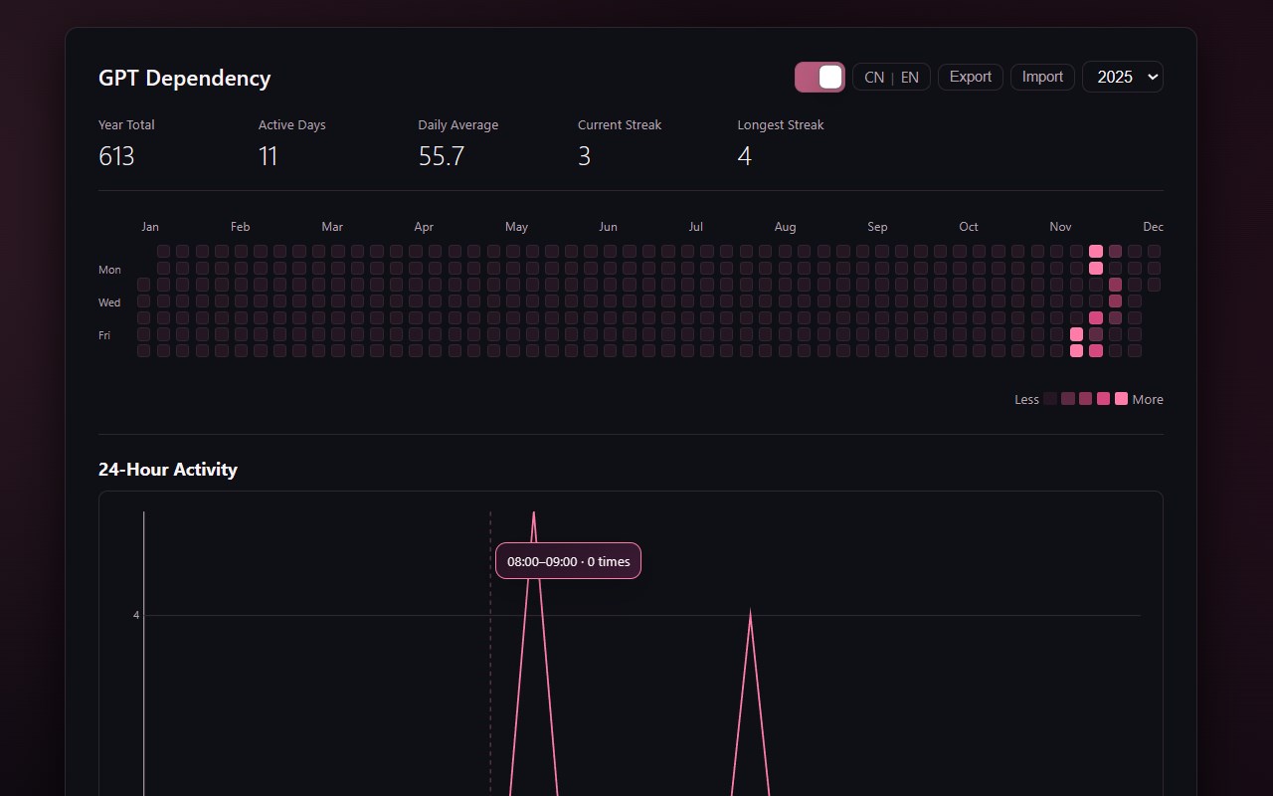Viewport: 1273px width, 796px height.
Task: Click the Export button
Action: coord(971,77)
